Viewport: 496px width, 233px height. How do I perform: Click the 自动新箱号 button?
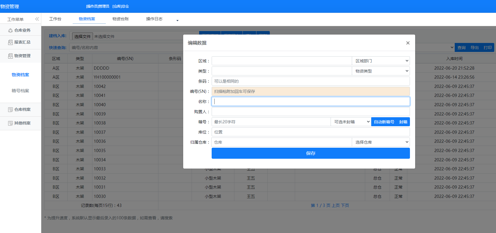pyautogui.click(x=384, y=122)
